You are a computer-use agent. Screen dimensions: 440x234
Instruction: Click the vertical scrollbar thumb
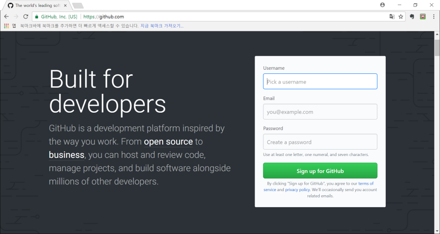437,48
